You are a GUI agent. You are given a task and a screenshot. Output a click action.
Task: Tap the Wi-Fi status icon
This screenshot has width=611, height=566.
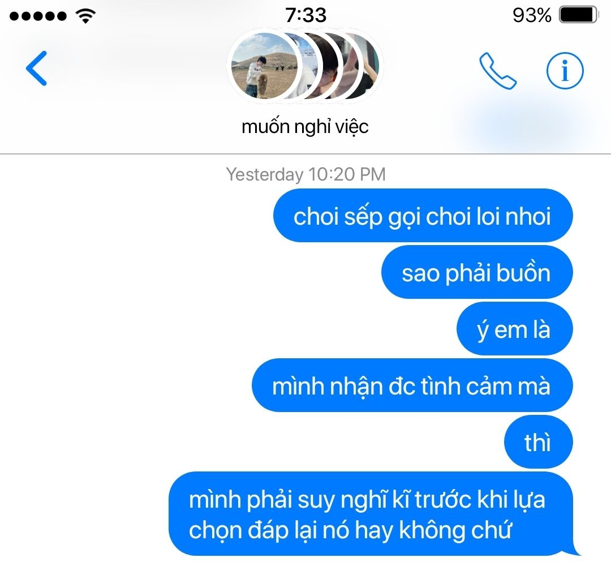[86, 16]
